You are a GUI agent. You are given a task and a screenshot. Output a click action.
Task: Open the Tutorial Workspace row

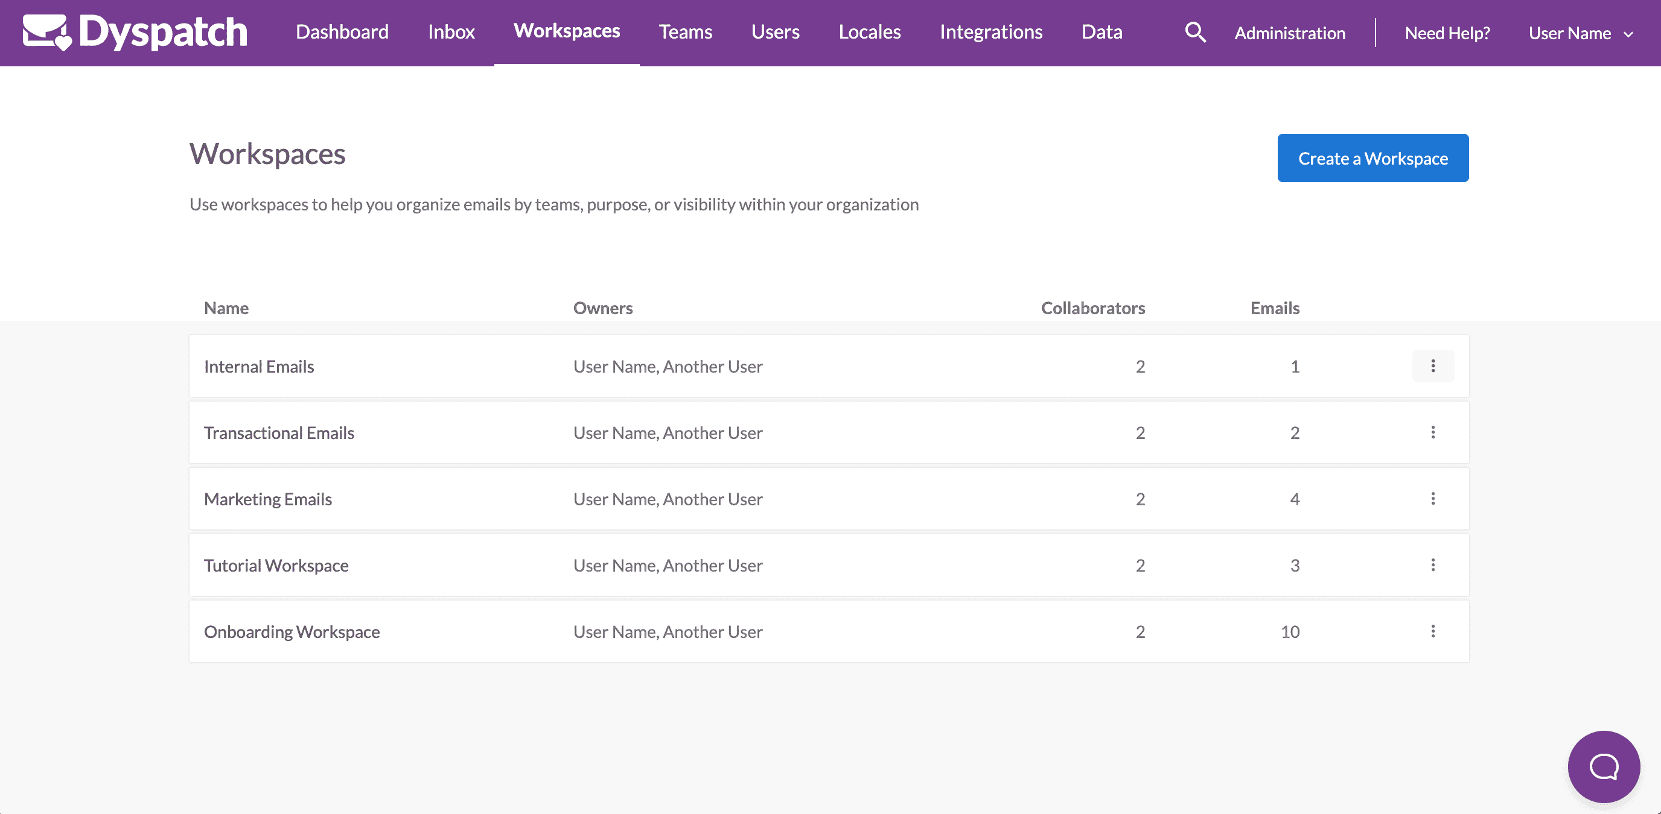point(829,565)
